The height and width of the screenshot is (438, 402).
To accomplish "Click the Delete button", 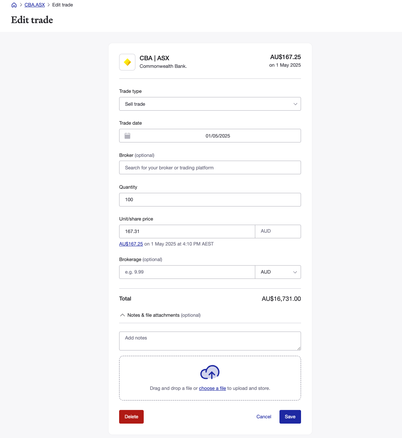I will point(131,416).
